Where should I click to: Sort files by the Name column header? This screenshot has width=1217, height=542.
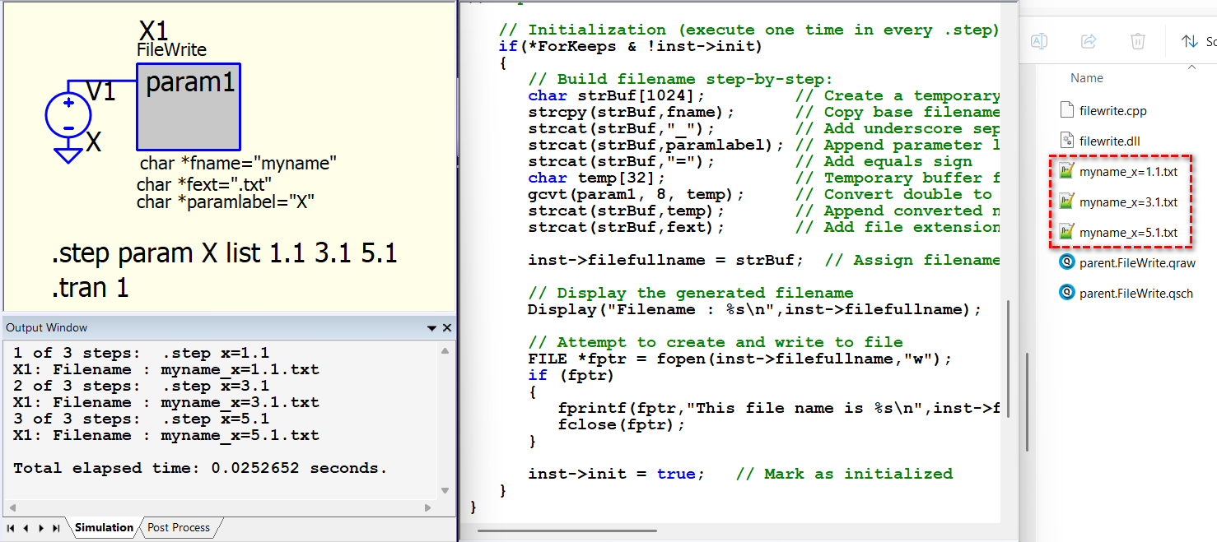[x=1087, y=77]
